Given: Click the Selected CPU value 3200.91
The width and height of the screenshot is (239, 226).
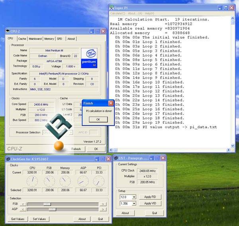Looking at the screenshot, I should [x=32, y=190].
